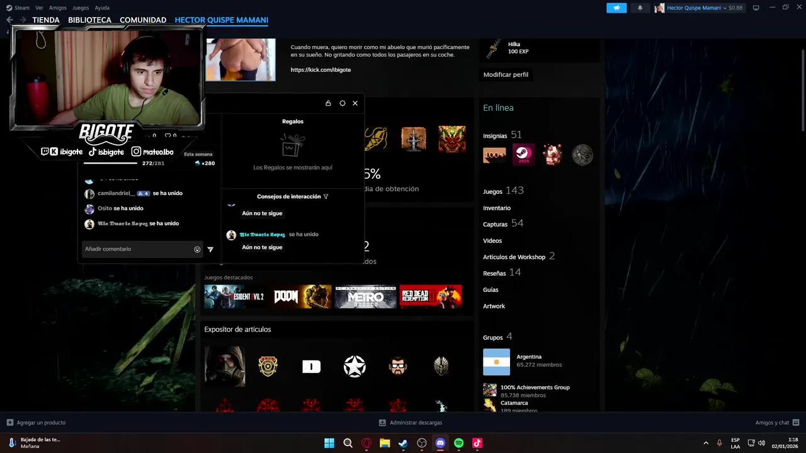Open the Amigos menu
Screen dimensions: 806x453
tap(58, 8)
